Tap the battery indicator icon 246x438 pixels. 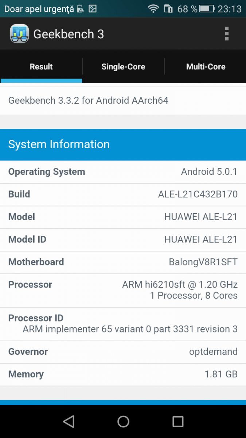click(x=207, y=9)
